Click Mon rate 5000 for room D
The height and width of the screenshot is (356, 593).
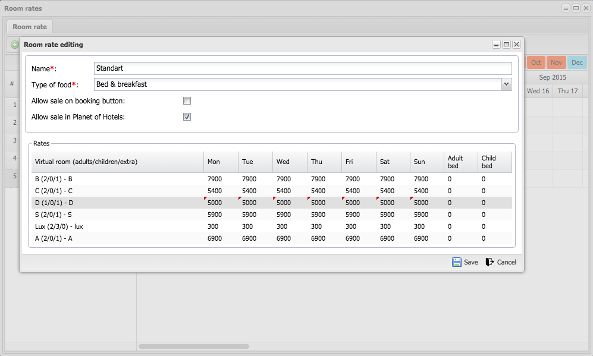coord(215,203)
